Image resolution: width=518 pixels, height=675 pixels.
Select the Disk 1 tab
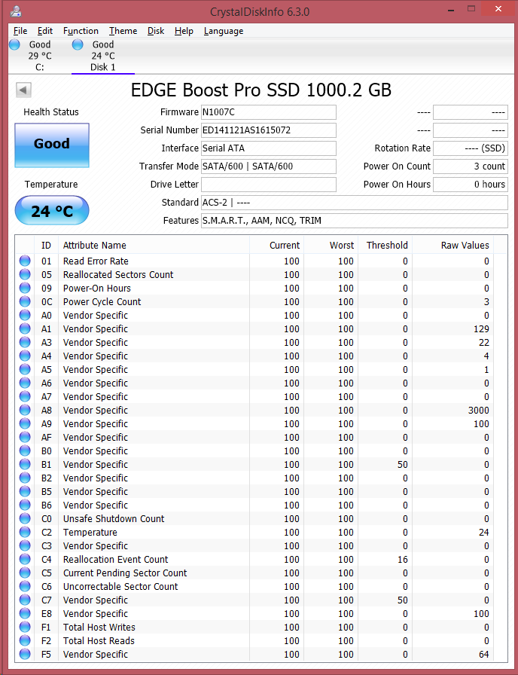[103, 56]
